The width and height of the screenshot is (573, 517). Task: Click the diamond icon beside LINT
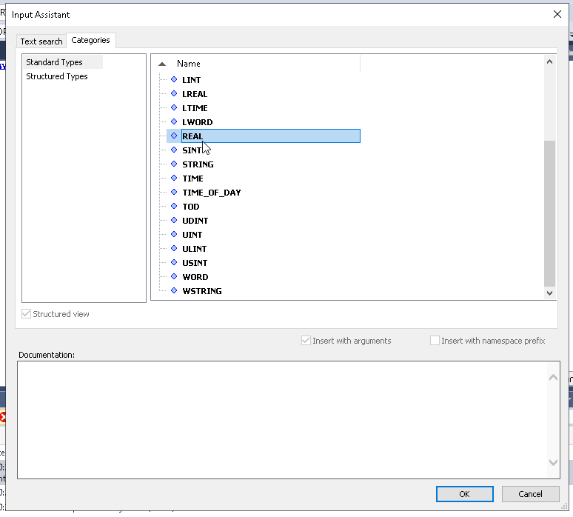[x=174, y=79]
